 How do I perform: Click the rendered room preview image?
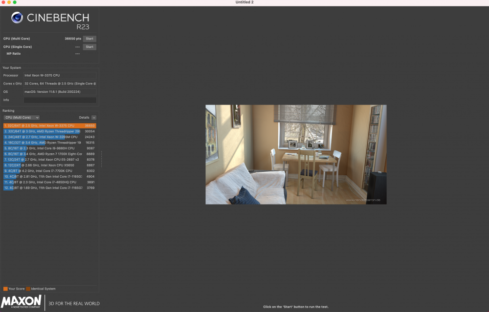coord(296,154)
